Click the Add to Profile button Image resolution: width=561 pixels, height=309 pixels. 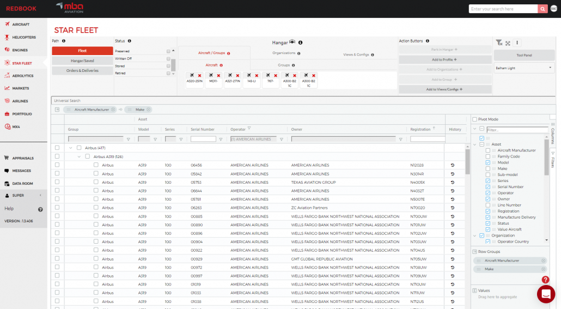[445, 59]
